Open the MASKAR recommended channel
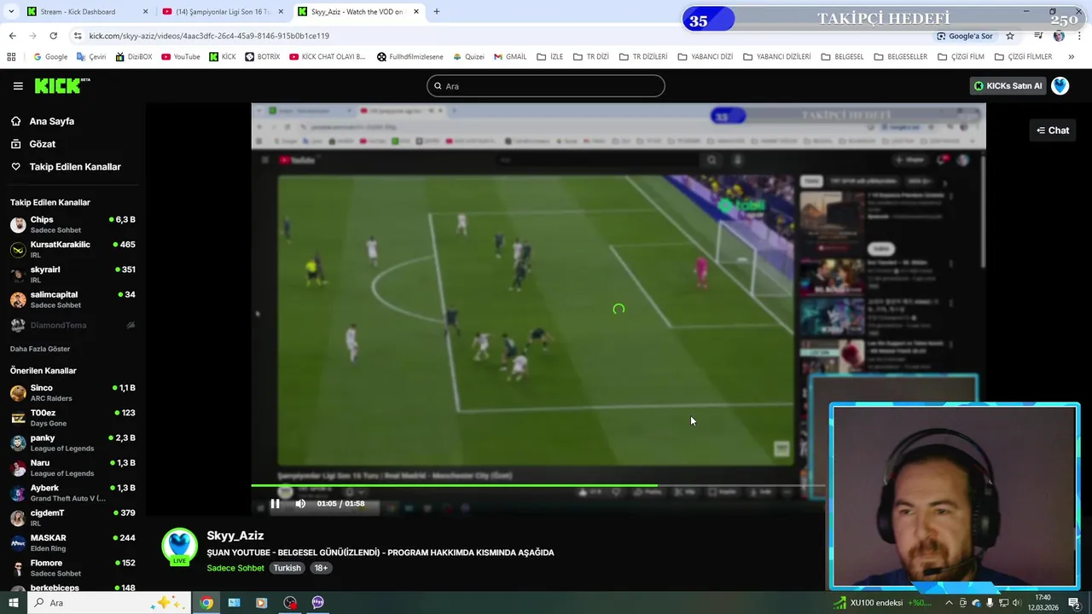1092x614 pixels. 73,543
